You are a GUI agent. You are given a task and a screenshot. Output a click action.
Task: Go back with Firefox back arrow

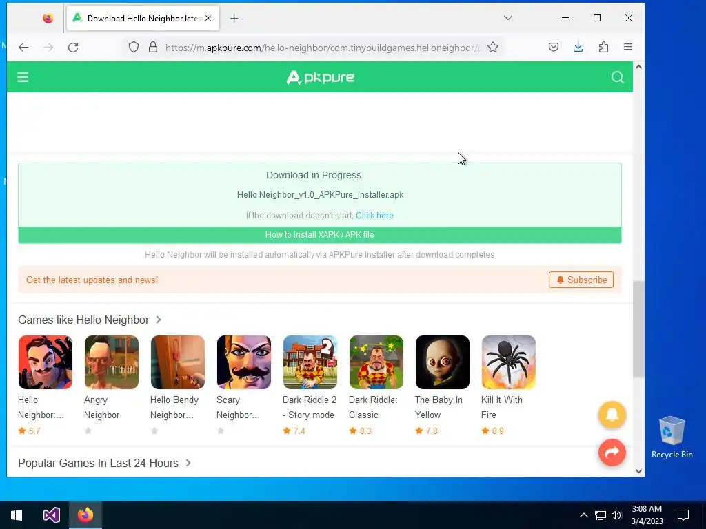[x=23, y=48]
